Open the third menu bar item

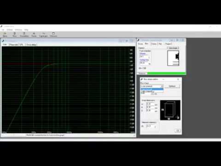[18, 30]
